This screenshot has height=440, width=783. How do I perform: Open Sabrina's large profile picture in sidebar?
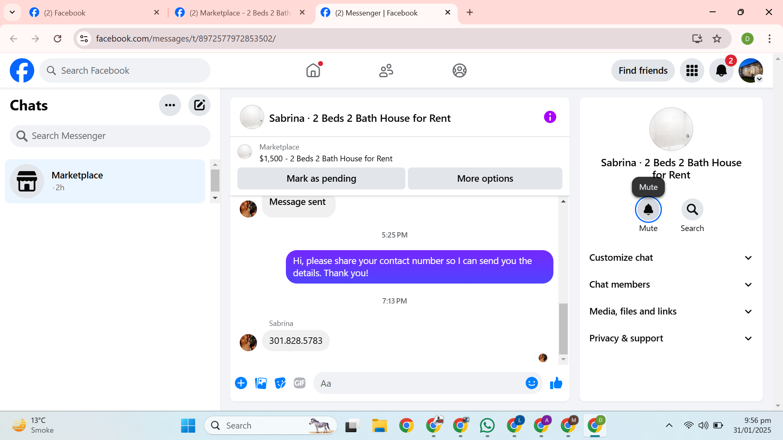pyautogui.click(x=671, y=129)
